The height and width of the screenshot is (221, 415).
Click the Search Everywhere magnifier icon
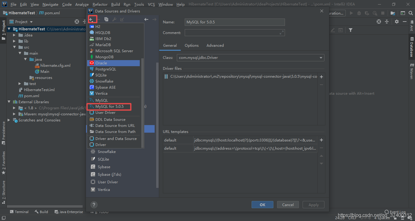tap(410, 13)
